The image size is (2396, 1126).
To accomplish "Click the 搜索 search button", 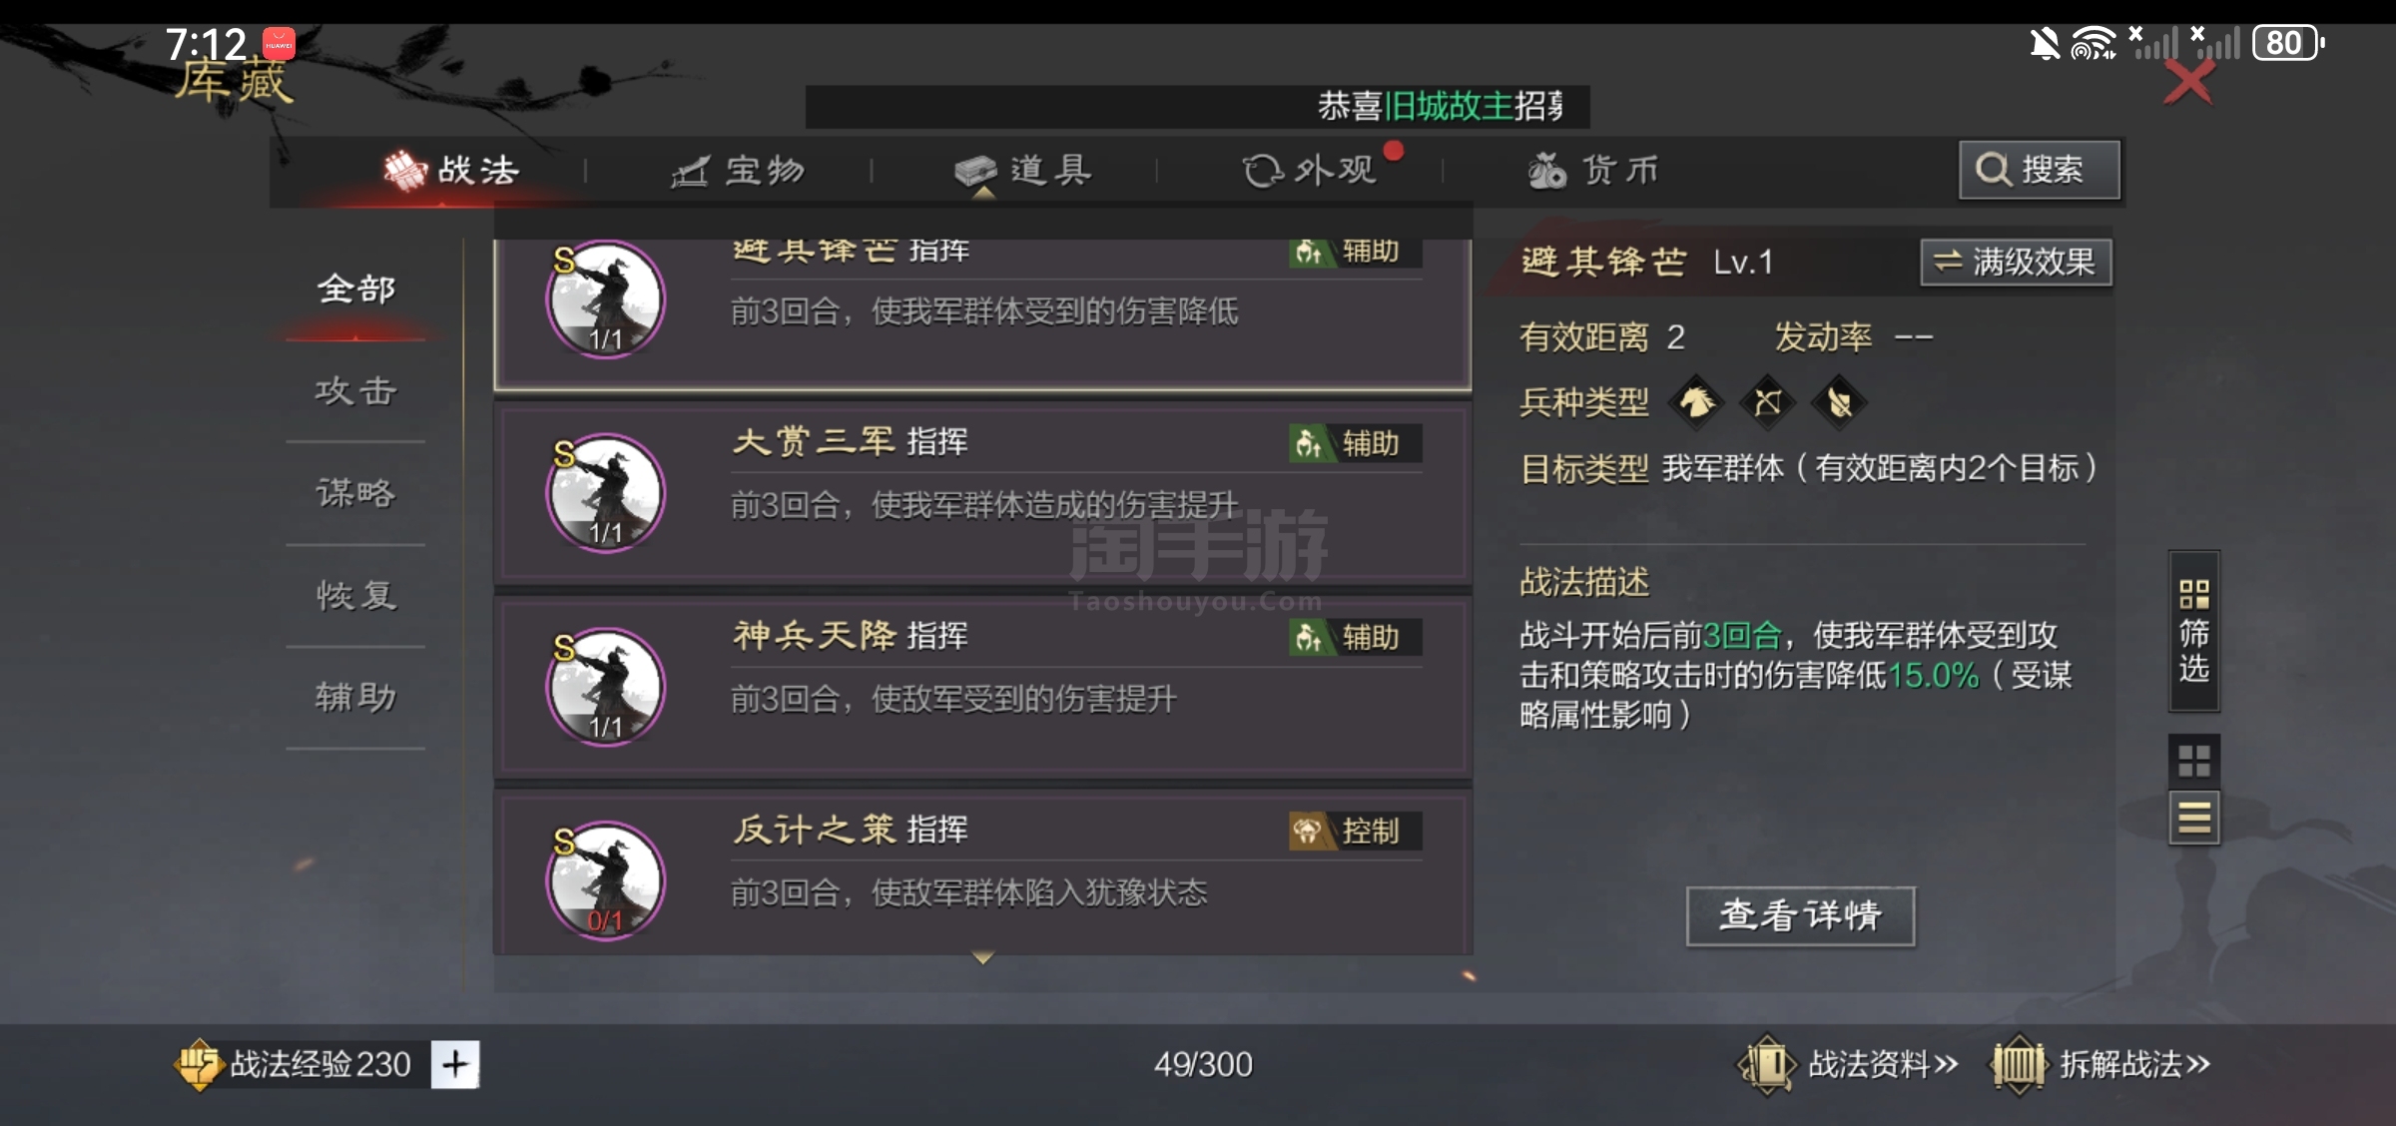I will tap(2039, 170).
